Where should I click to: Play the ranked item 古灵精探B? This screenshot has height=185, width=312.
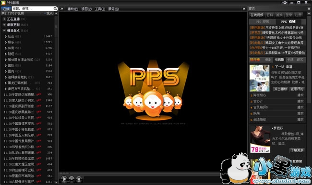pos(300,107)
